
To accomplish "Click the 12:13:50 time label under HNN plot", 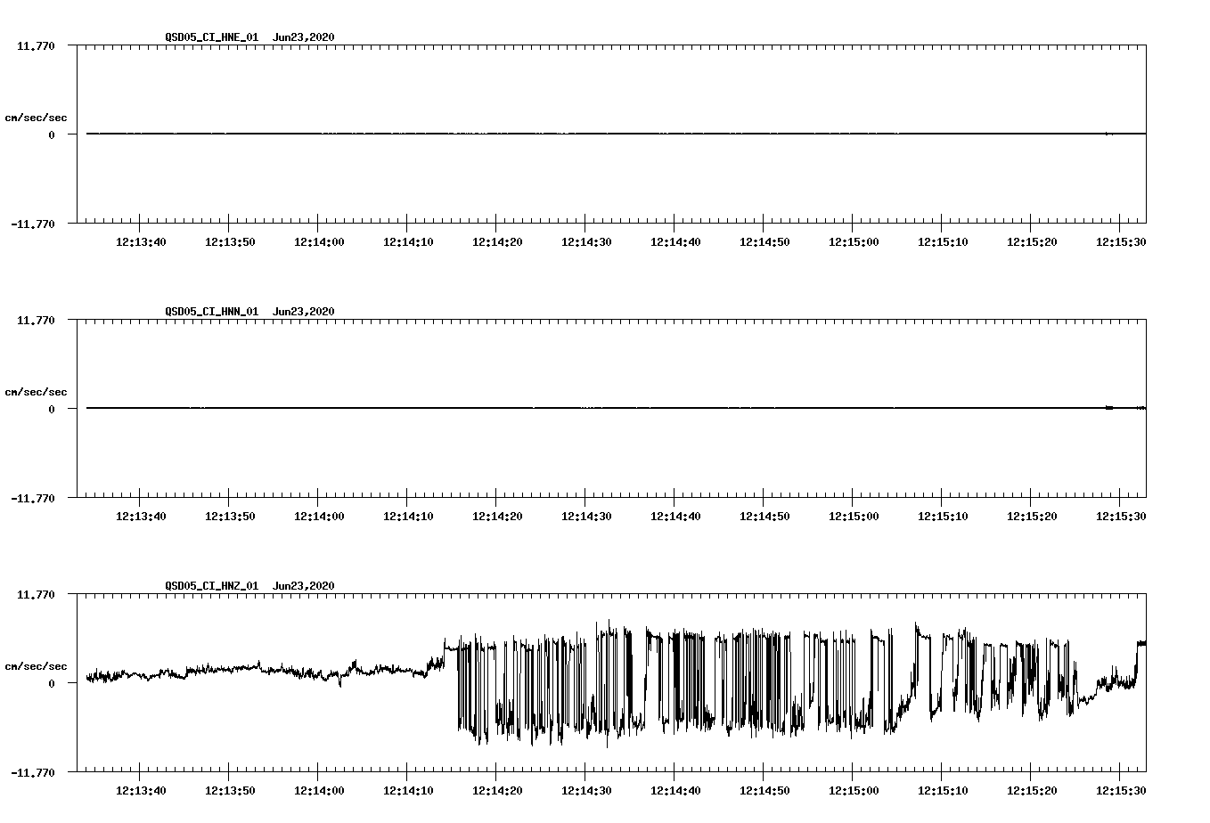I will pos(230,517).
